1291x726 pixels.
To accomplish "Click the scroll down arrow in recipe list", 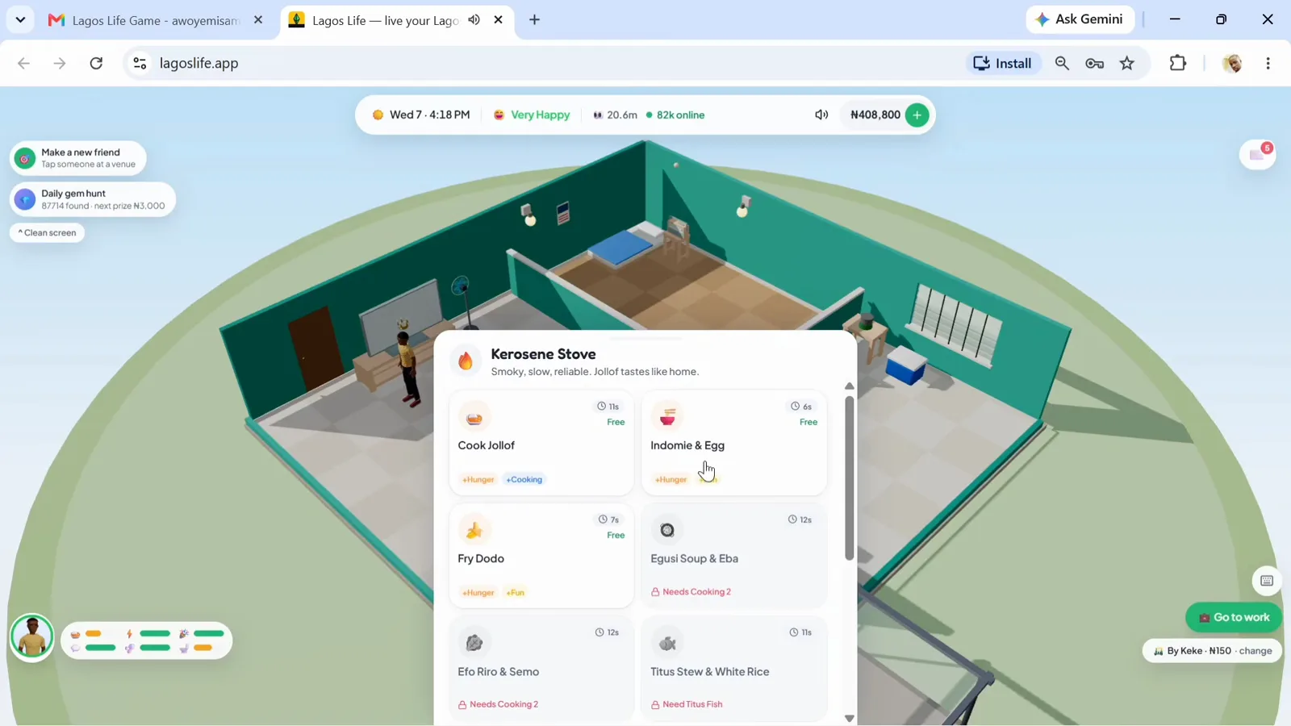I will (849, 718).
